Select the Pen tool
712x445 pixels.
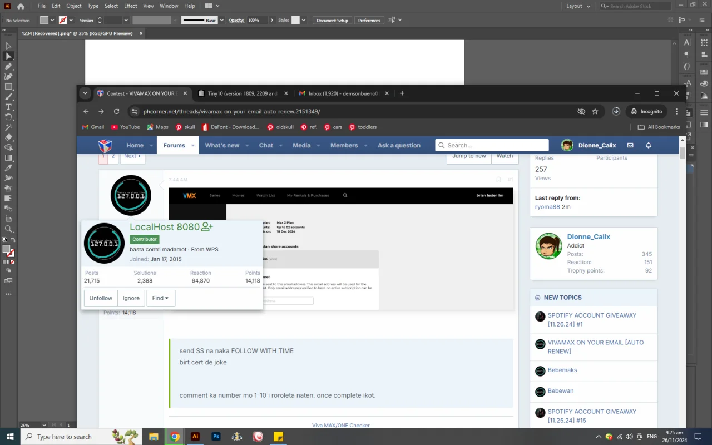(x=8, y=66)
